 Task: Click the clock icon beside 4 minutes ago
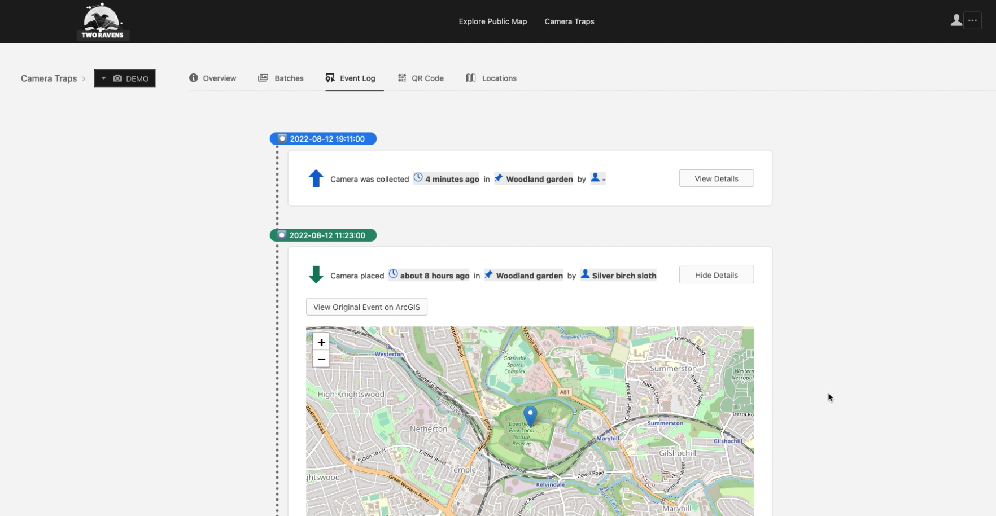pyautogui.click(x=418, y=178)
